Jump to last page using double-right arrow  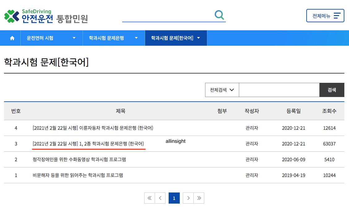tap(199, 198)
